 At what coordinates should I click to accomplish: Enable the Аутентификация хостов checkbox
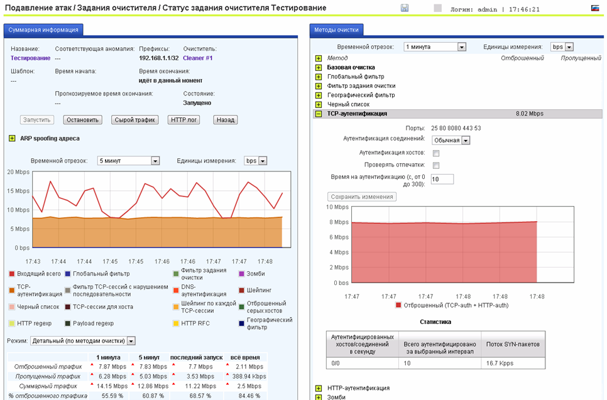tap(436, 153)
